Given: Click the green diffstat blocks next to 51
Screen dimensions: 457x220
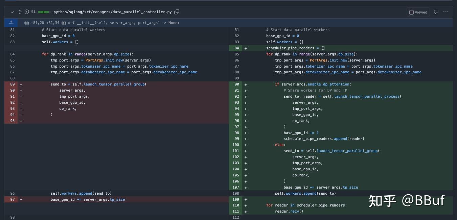Looking at the screenshot, I should (x=44, y=12).
